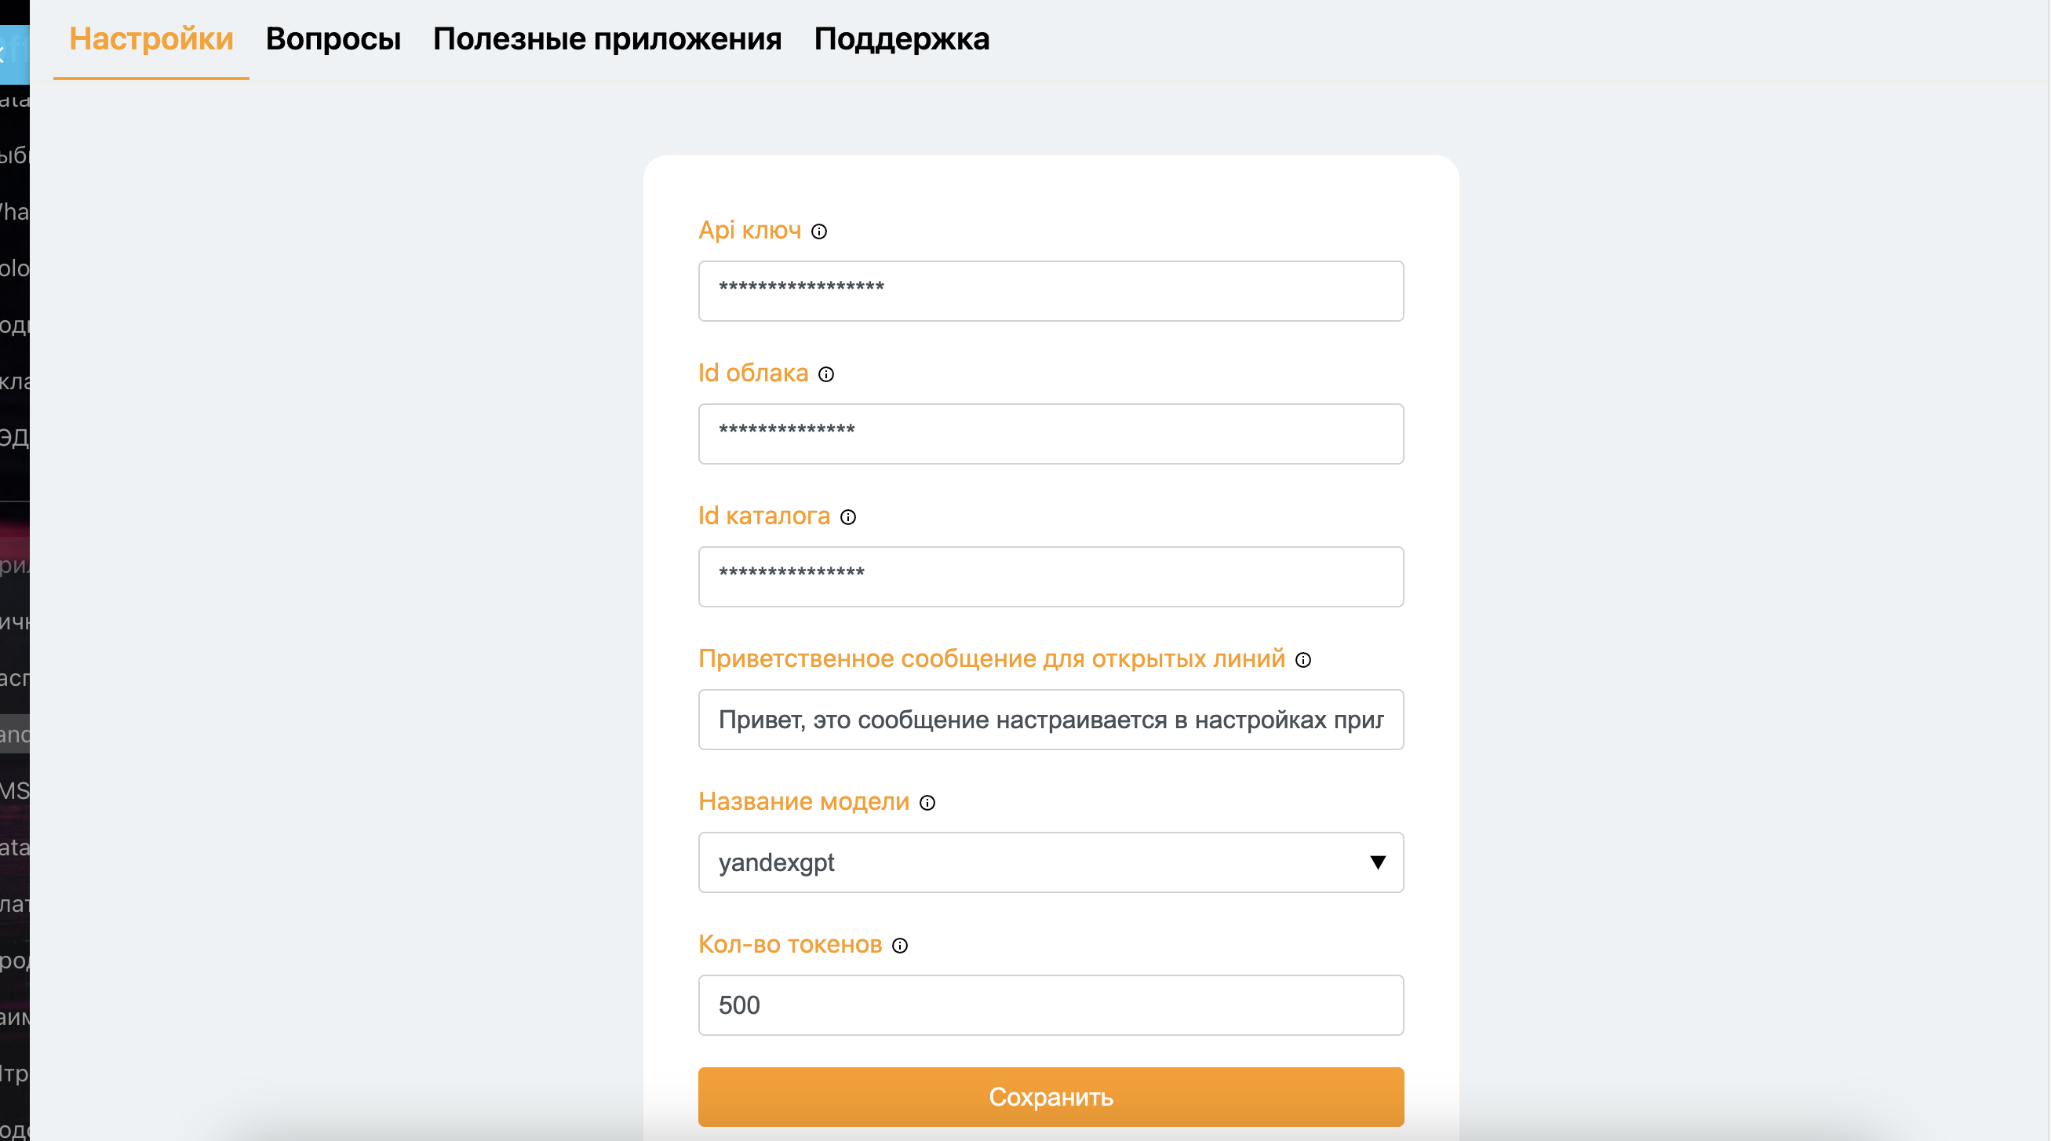Screen dimensions: 2051x1141
Task: Click the greeting message text field
Action: coord(1050,720)
